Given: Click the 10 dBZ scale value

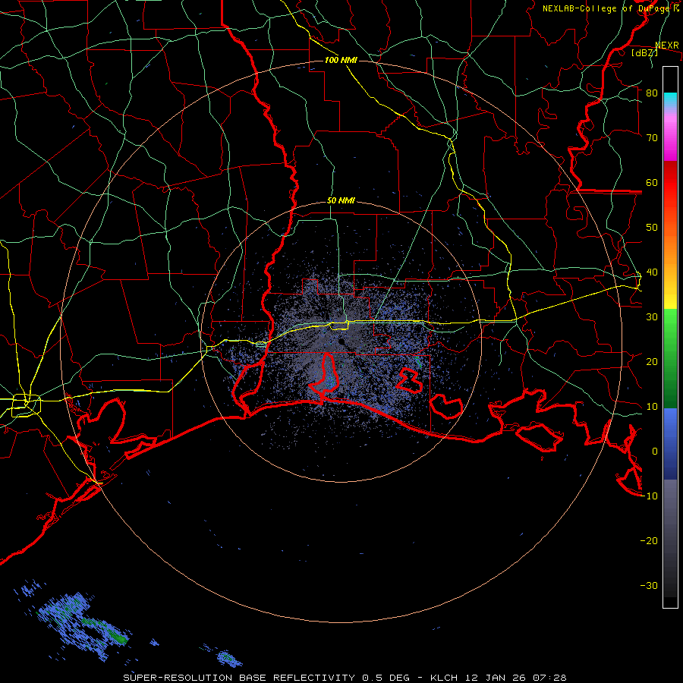Looking at the screenshot, I should [652, 407].
